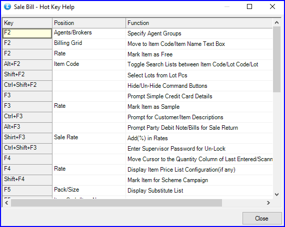Click the Billing Grid position cell
Screen dimensions: 285x227
[x=89, y=44]
